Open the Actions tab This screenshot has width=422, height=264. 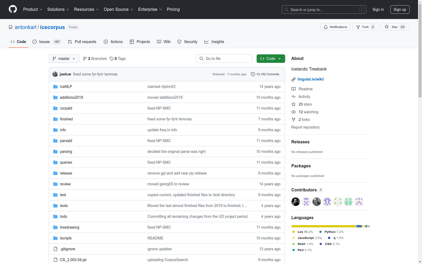click(113, 42)
